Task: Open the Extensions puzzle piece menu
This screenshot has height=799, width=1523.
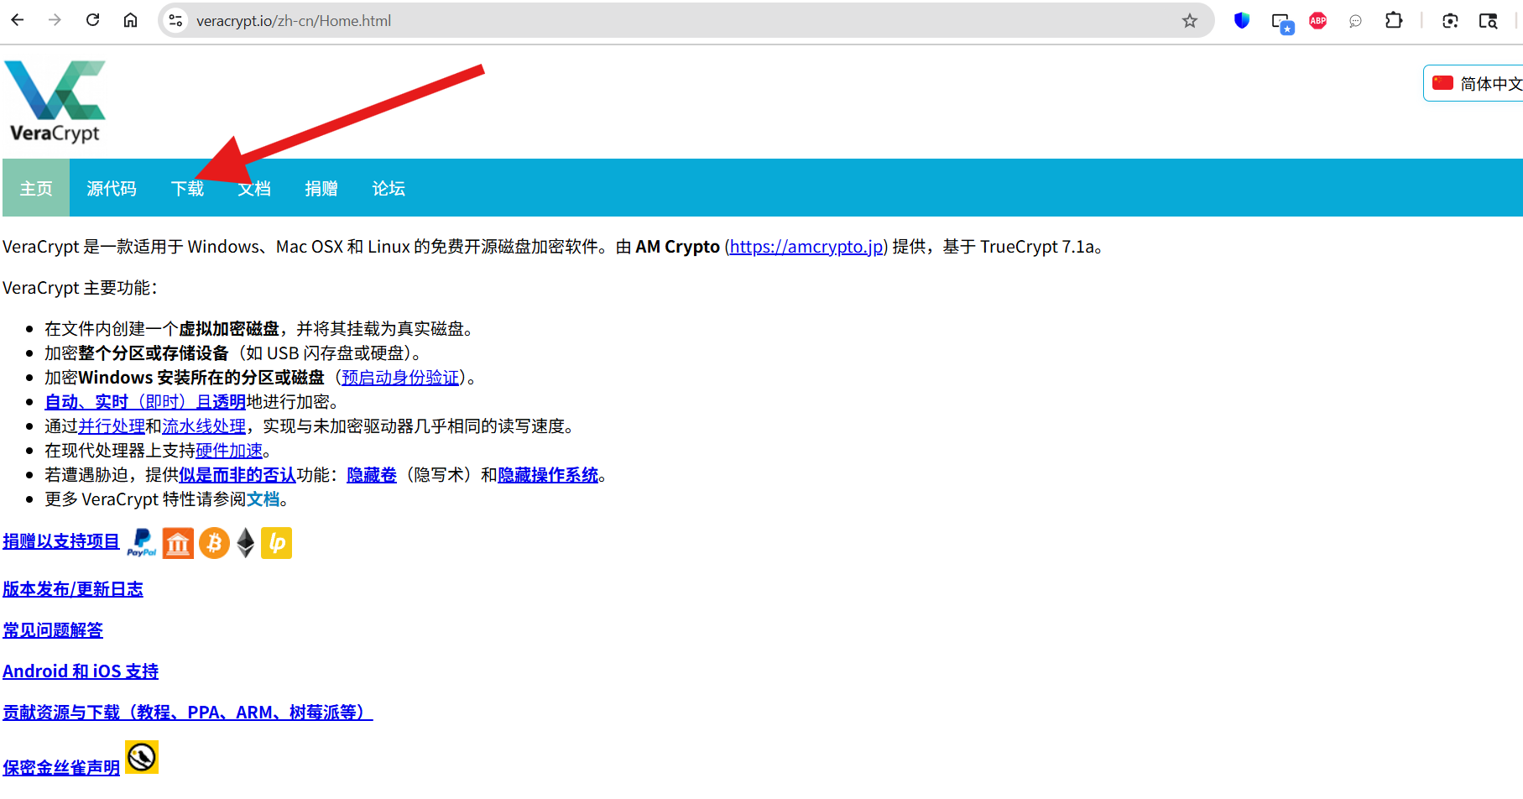Action: click(x=1394, y=21)
